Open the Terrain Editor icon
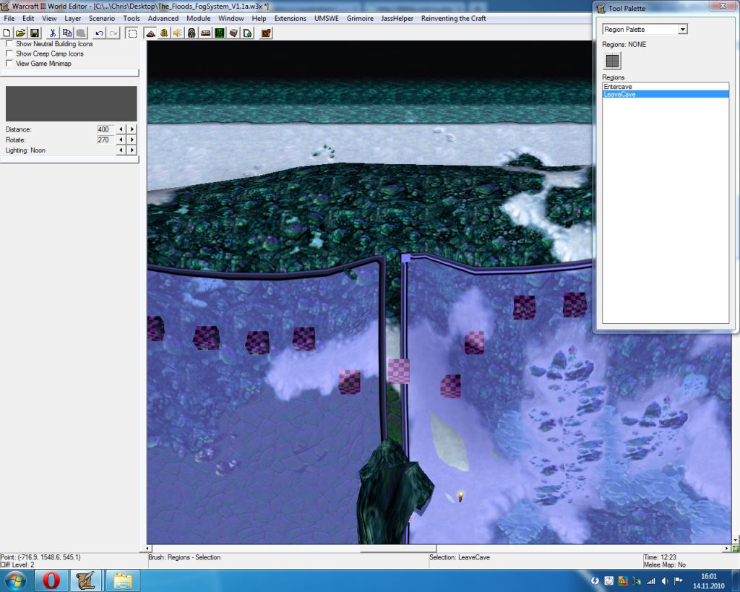 click(150, 33)
